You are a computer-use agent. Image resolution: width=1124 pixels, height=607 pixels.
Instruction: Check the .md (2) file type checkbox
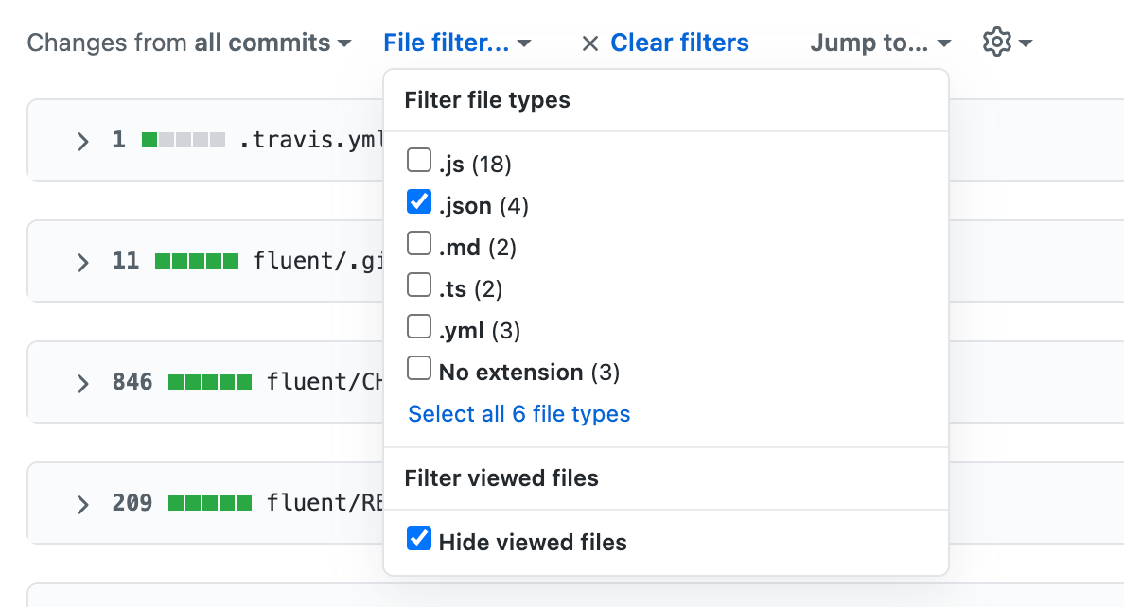point(418,242)
